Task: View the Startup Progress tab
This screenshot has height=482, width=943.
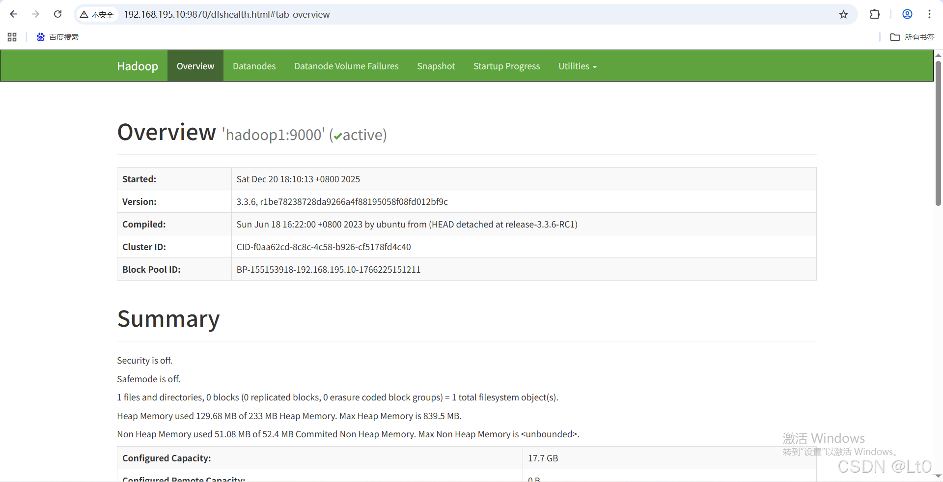Action: coord(506,66)
